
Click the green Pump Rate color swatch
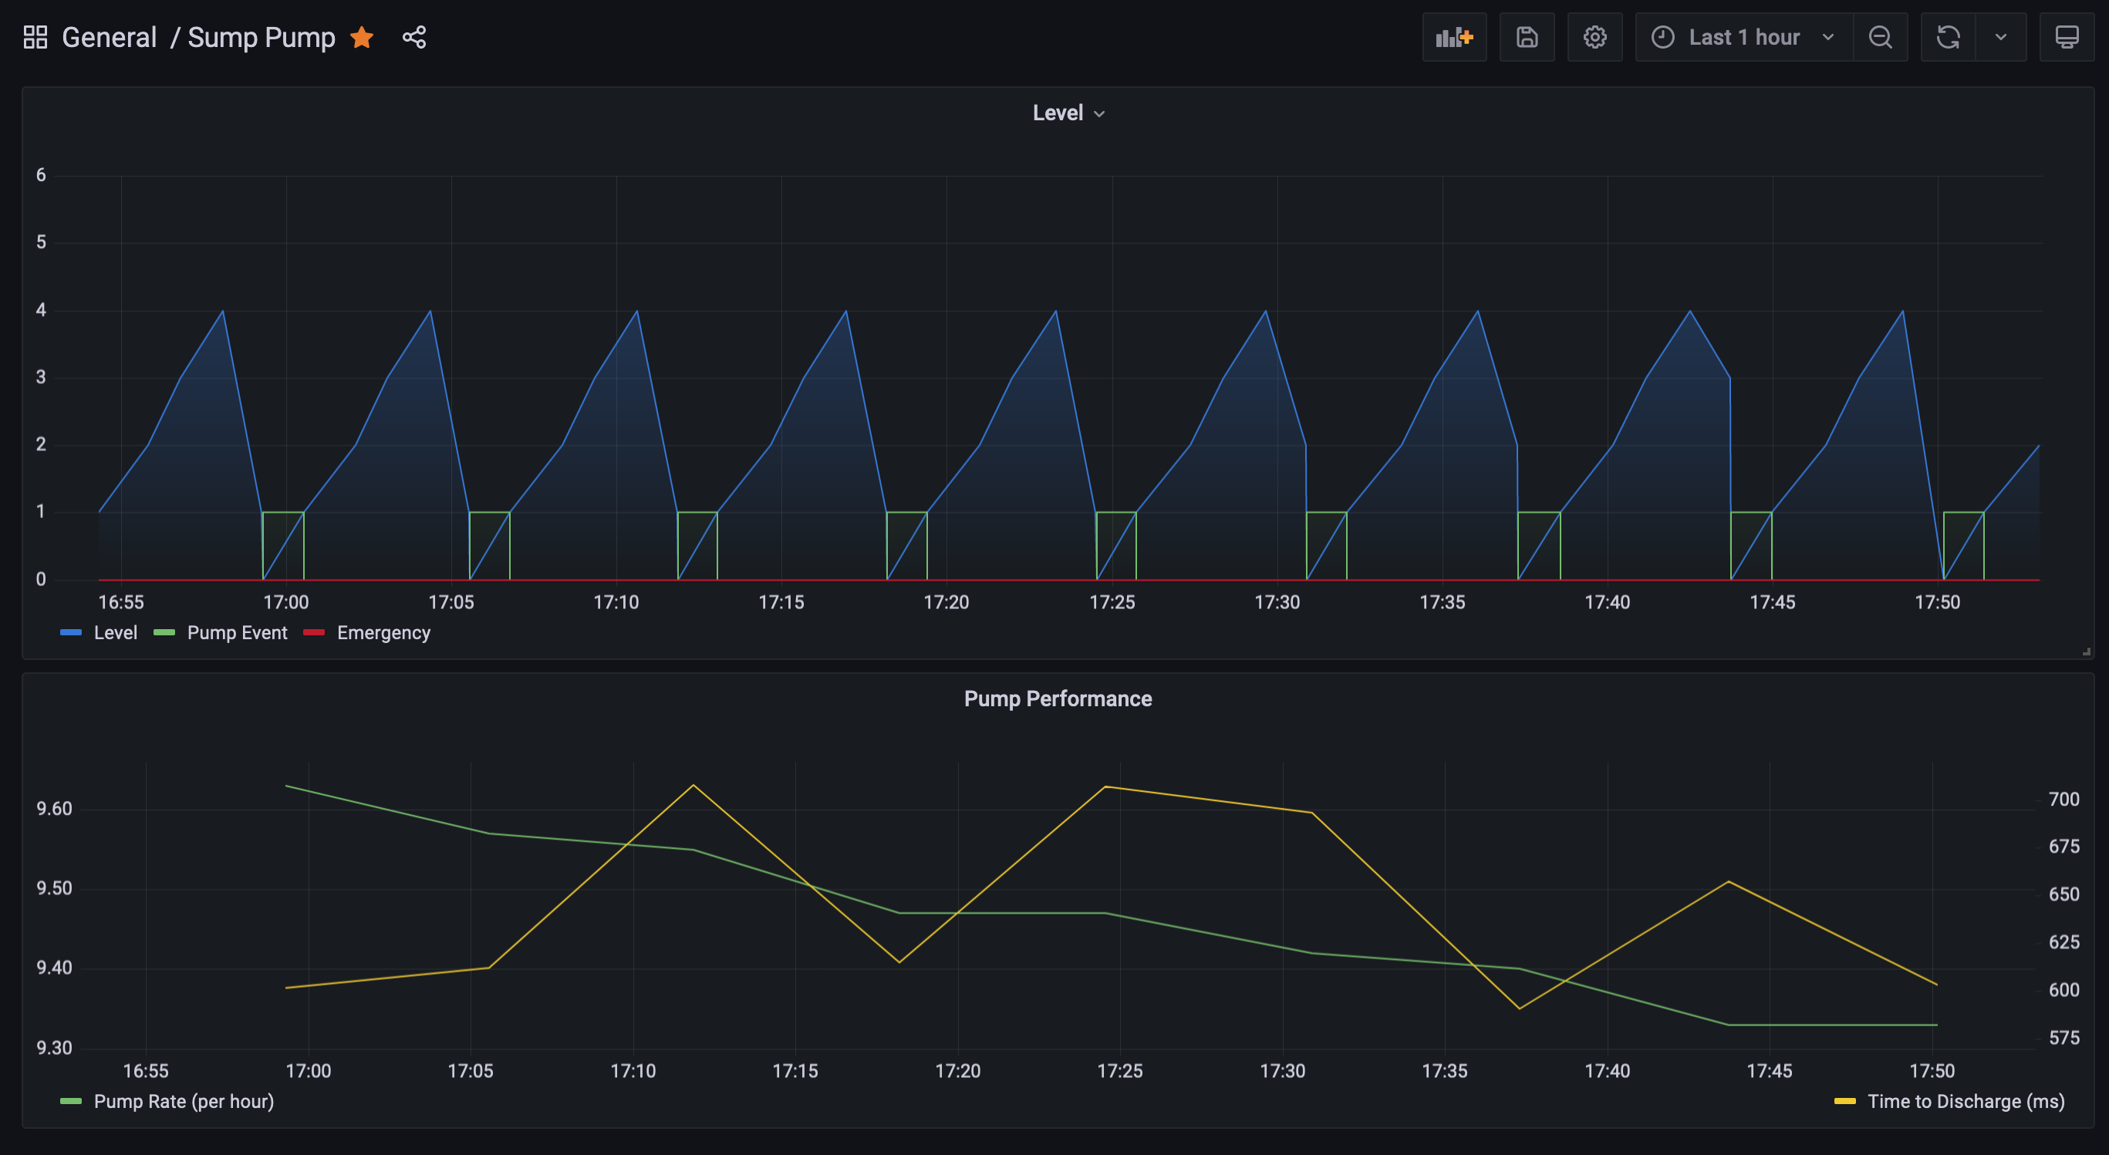71,1101
